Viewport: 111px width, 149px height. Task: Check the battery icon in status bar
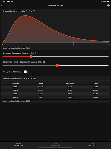[x=108, y=1]
